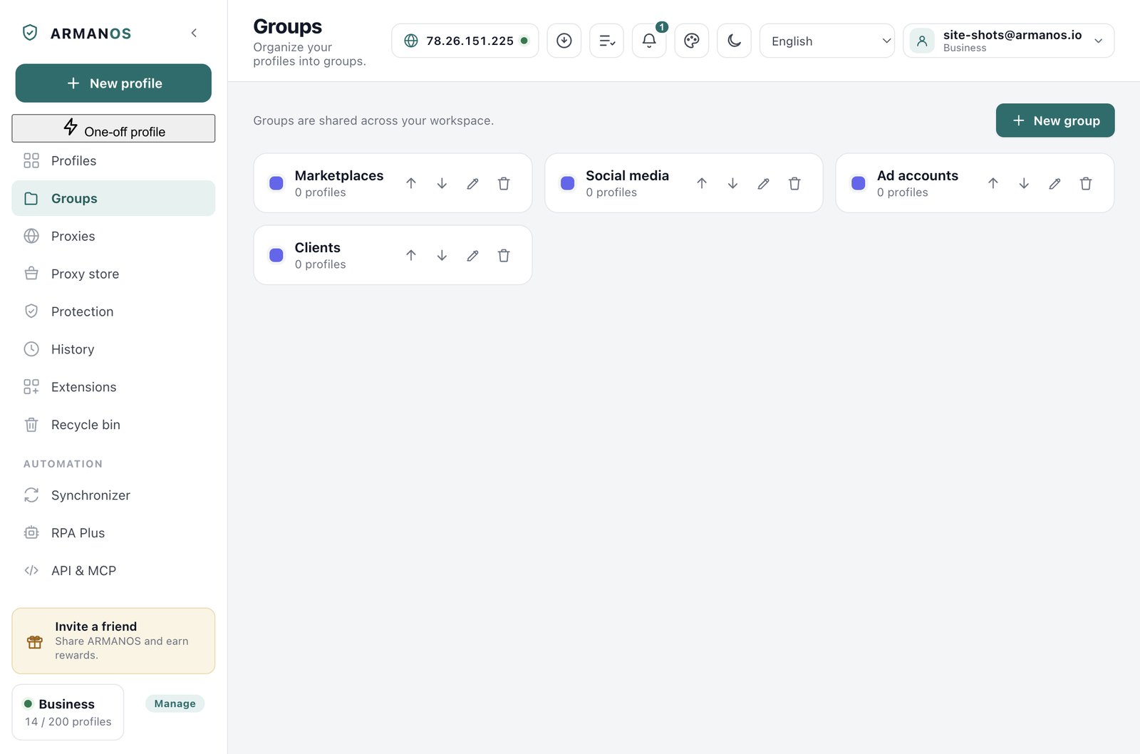Edit the Marketplaces group
Viewport: 1140px width, 754px height.
pos(472,183)
